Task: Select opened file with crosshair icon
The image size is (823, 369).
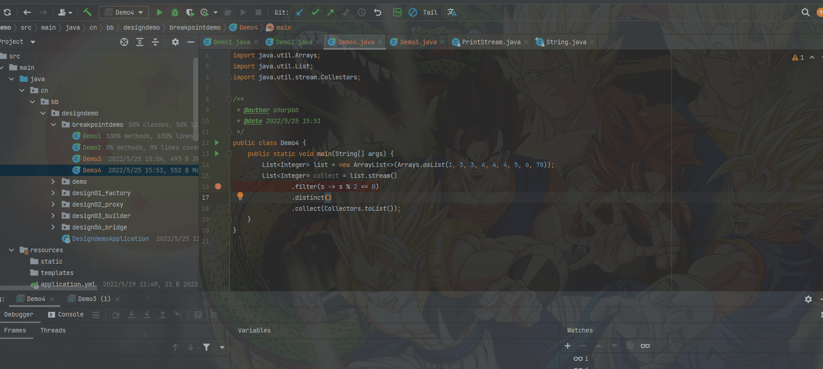Action: 124,42
